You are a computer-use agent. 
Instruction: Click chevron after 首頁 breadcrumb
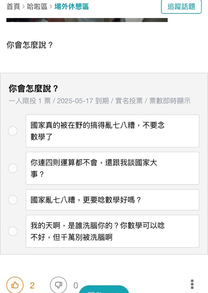coord(23,7)
